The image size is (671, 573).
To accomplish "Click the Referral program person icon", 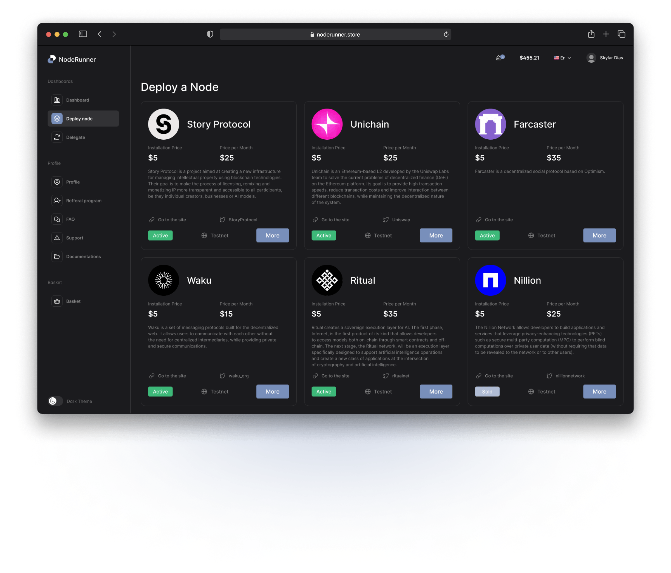I will (57, 200).
